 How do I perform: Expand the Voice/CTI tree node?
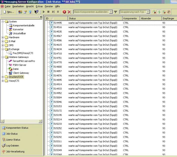pos(3,81)
